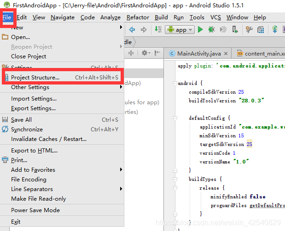Viewport: 285px width, 231px height.
Task: Open the Window menu
Action: pyautogui.click(x=237, y=17)
